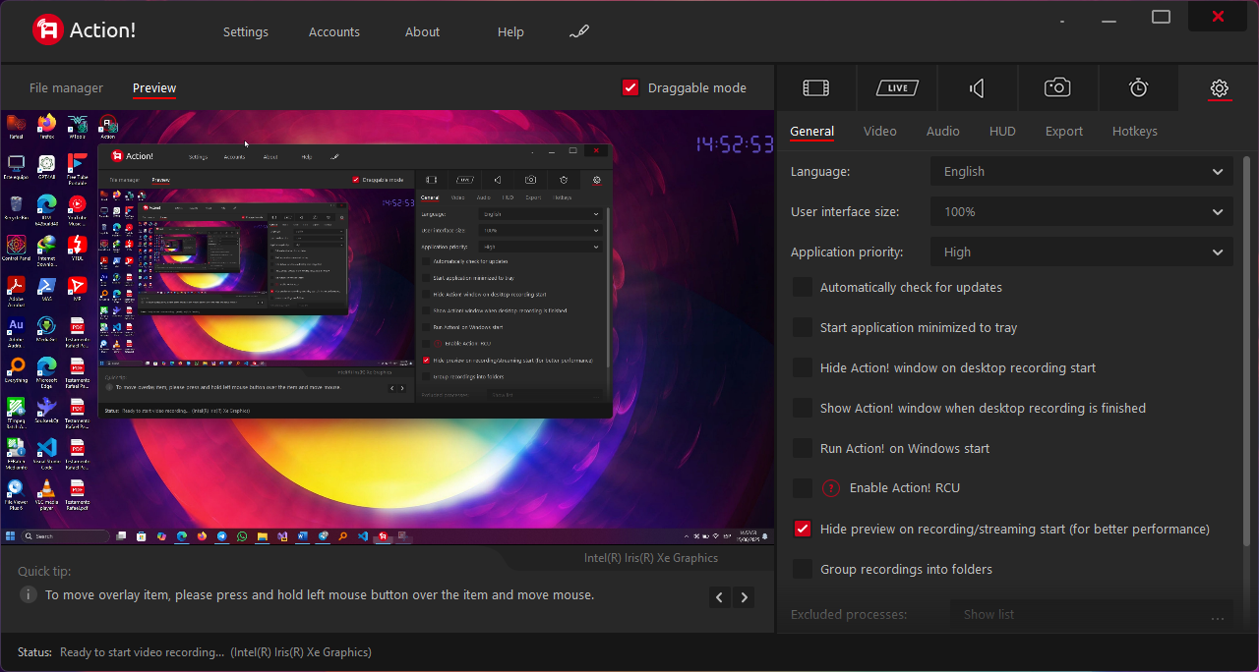This screenshot has height=672, width=1259.
Task: Enable Action! RCU checkbox
Action: point(803,488)
